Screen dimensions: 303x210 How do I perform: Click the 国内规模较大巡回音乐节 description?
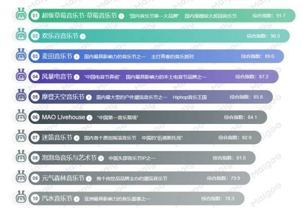(x=211, y=16)
